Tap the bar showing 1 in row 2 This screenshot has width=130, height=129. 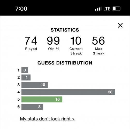coord(26,77)
